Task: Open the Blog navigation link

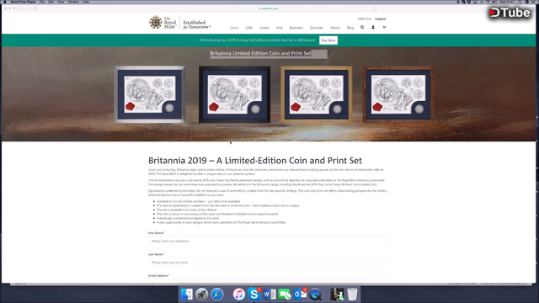Action: coord(350,28)
